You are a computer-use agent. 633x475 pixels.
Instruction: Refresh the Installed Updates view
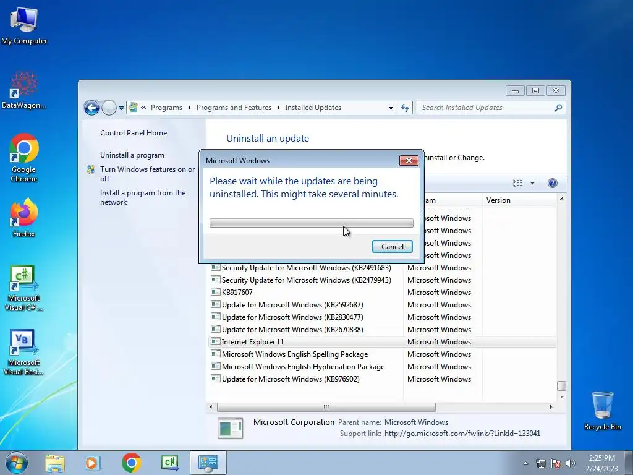[x=405, y=108]
